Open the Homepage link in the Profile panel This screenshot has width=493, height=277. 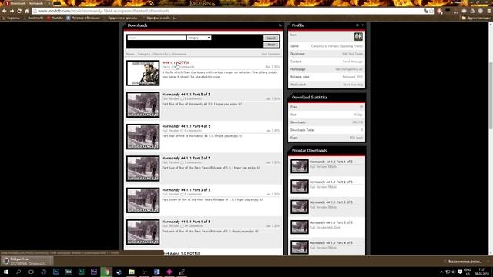tap(349, 69)
